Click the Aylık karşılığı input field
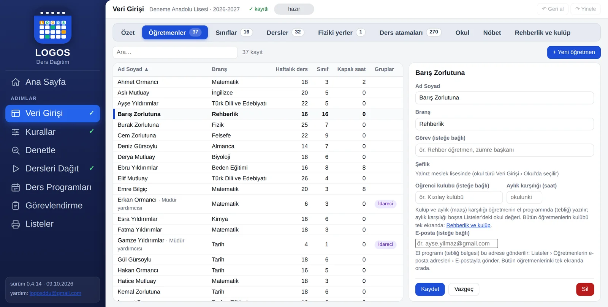The image size is (608, 307). click(524, 197)
